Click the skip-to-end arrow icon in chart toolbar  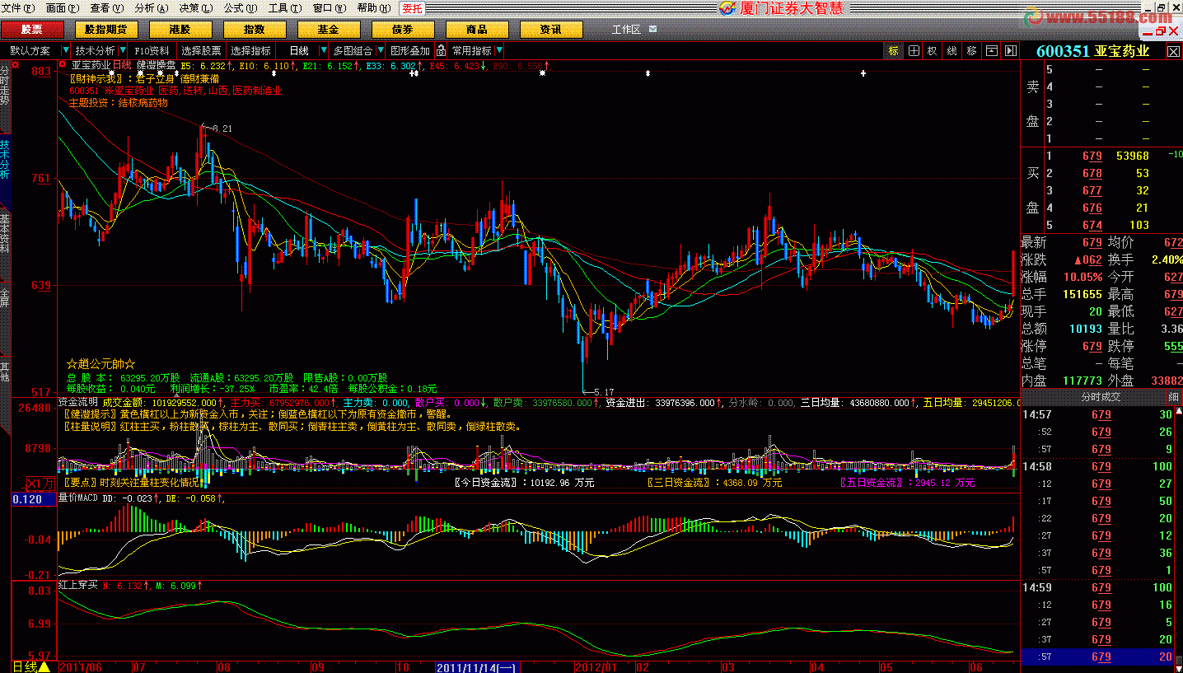[1010, 51]
